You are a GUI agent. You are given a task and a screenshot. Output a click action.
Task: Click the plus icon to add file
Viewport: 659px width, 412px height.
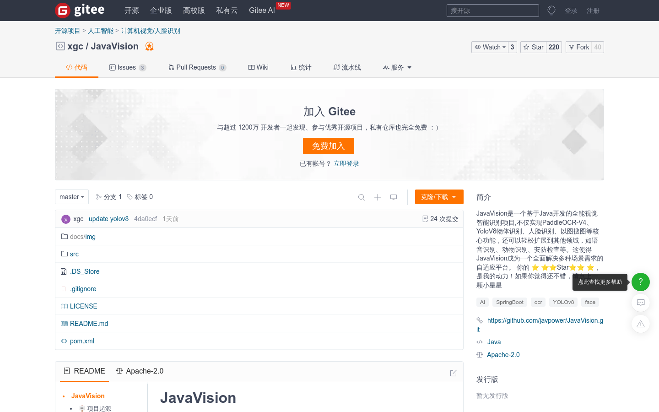[378, 197]
